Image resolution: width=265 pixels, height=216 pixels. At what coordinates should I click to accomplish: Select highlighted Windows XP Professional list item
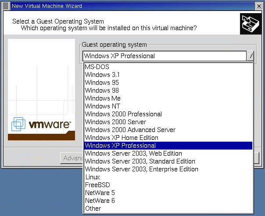168,146
